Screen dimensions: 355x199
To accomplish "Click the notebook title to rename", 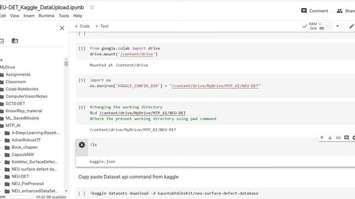I will (42, 7).
